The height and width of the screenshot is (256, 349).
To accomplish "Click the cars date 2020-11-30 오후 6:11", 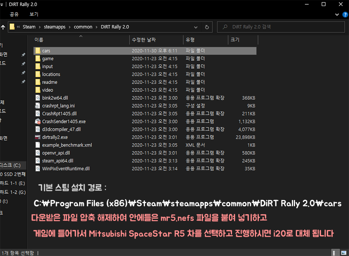I will pyautogui.click(x=154, y=51).
